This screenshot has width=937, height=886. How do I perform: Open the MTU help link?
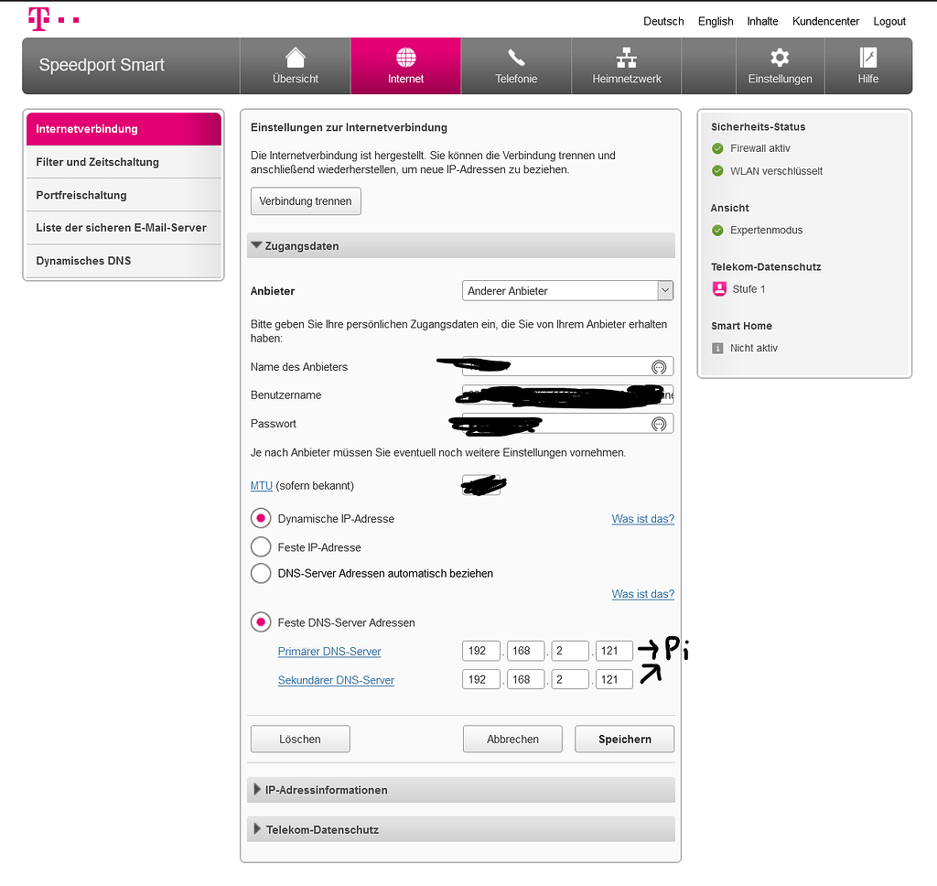click(262, 486)
